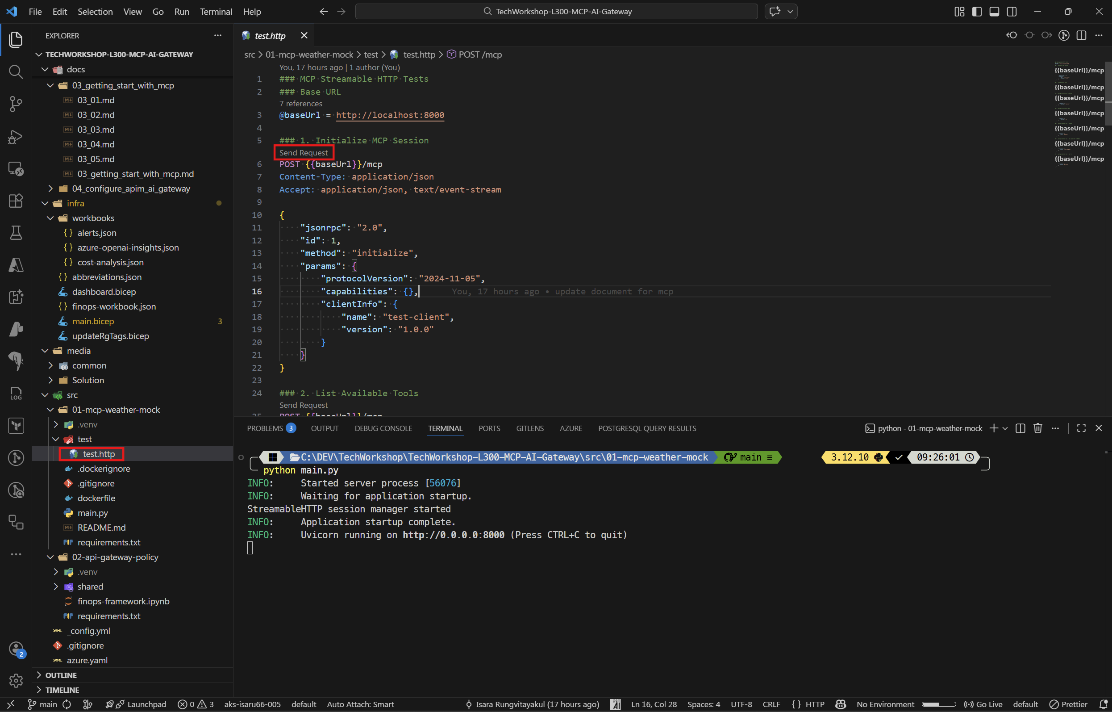Click No Environment in status bar

coord(885,704)
